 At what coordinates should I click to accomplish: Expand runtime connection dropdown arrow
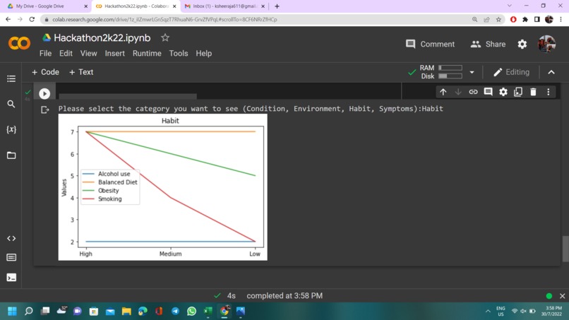(x=472, y=72)
